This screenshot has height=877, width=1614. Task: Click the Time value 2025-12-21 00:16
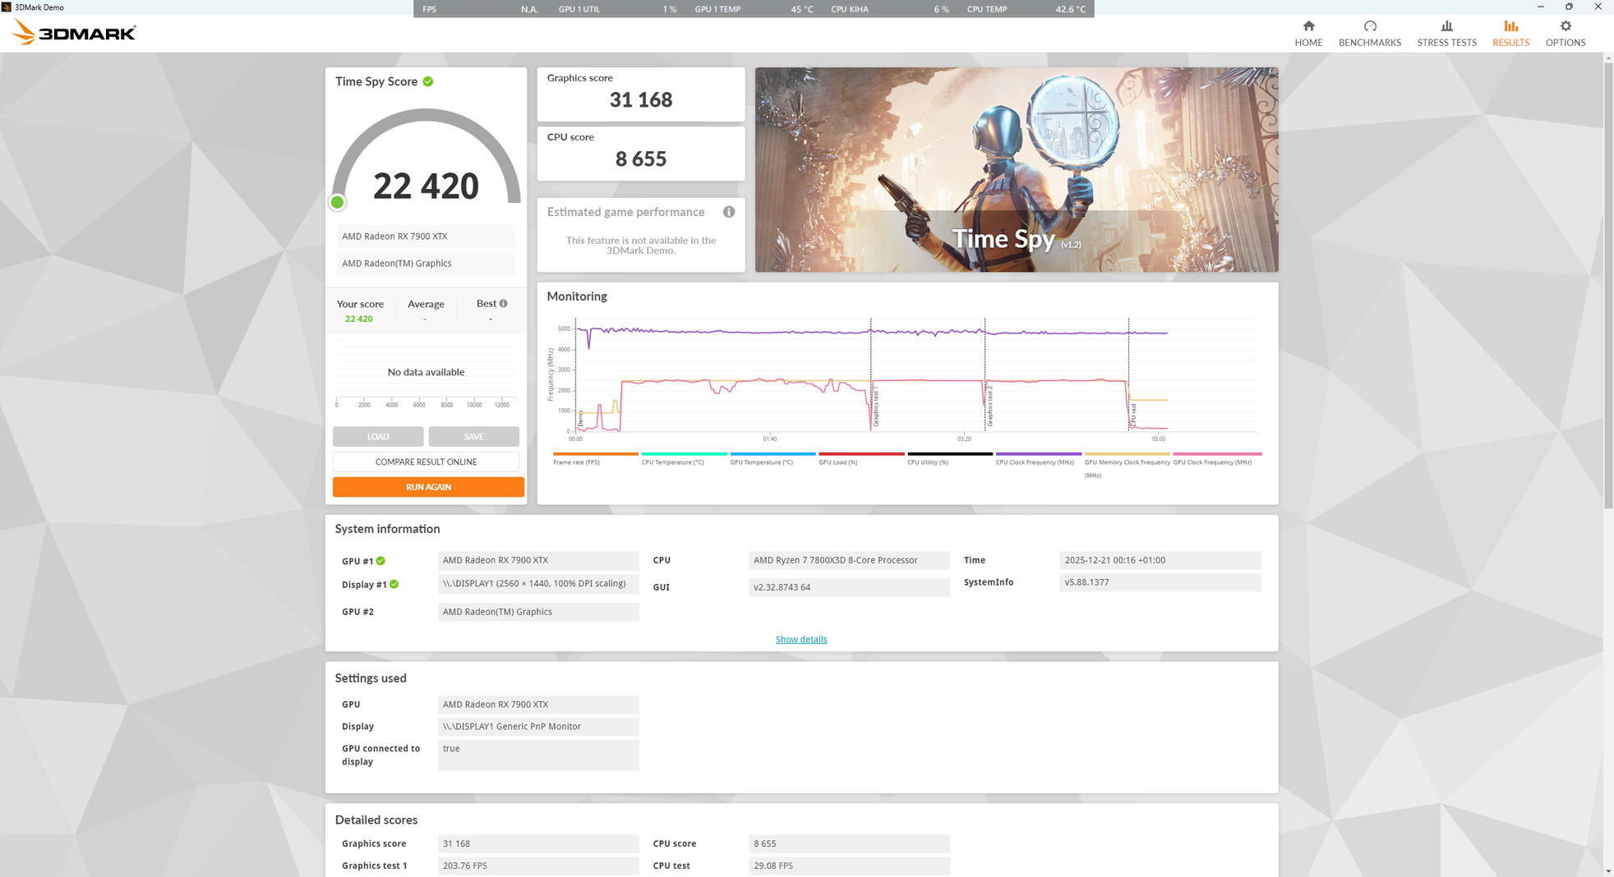pos(1160,560)
